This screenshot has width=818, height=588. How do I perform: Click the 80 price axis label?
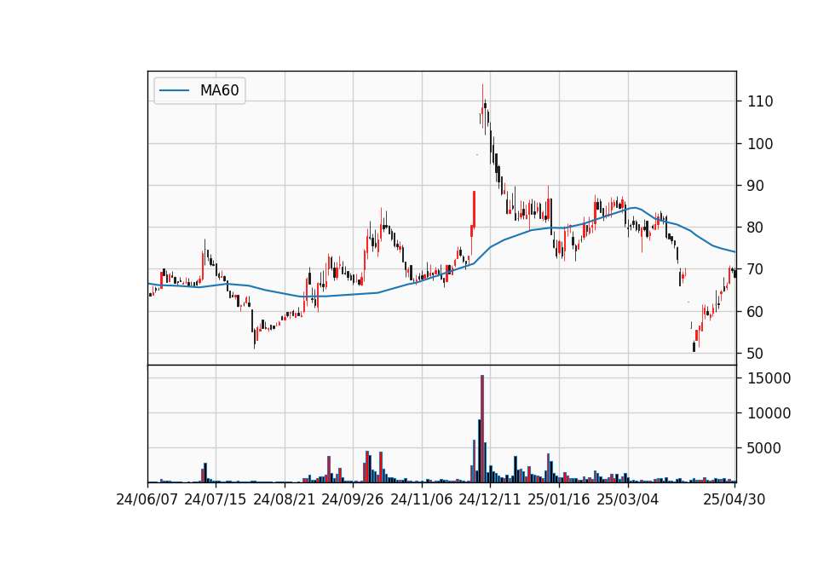point(756,228)
